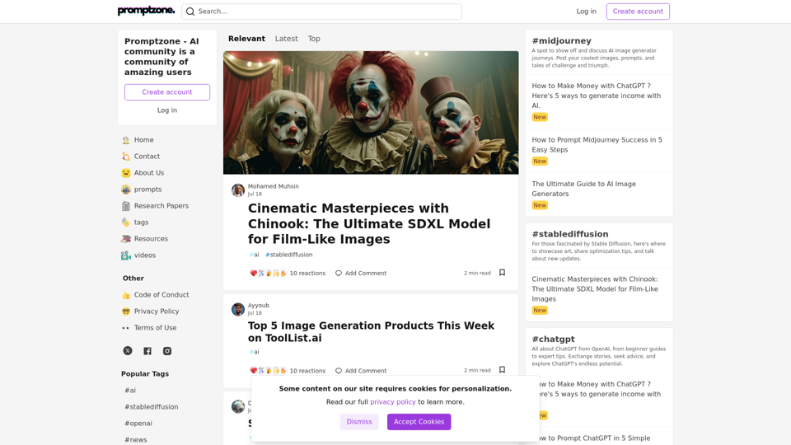Click the promptzone logo
Viewport: 791px width, 445px height.
[146, 11]
